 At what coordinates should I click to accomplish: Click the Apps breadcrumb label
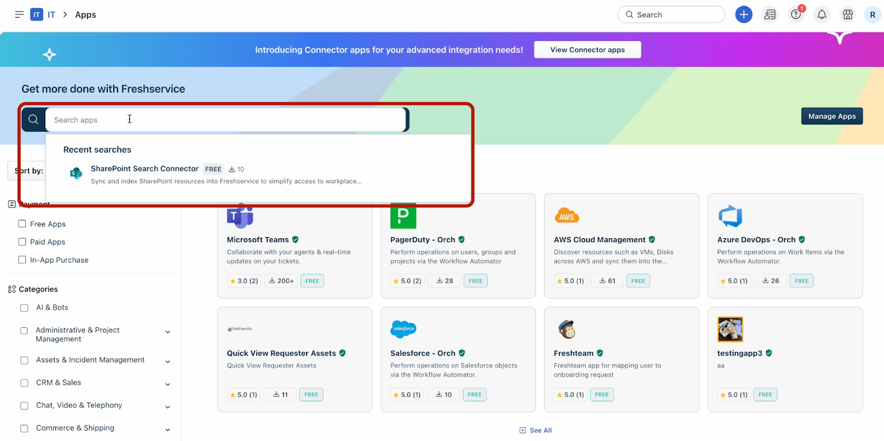[86, 14]
